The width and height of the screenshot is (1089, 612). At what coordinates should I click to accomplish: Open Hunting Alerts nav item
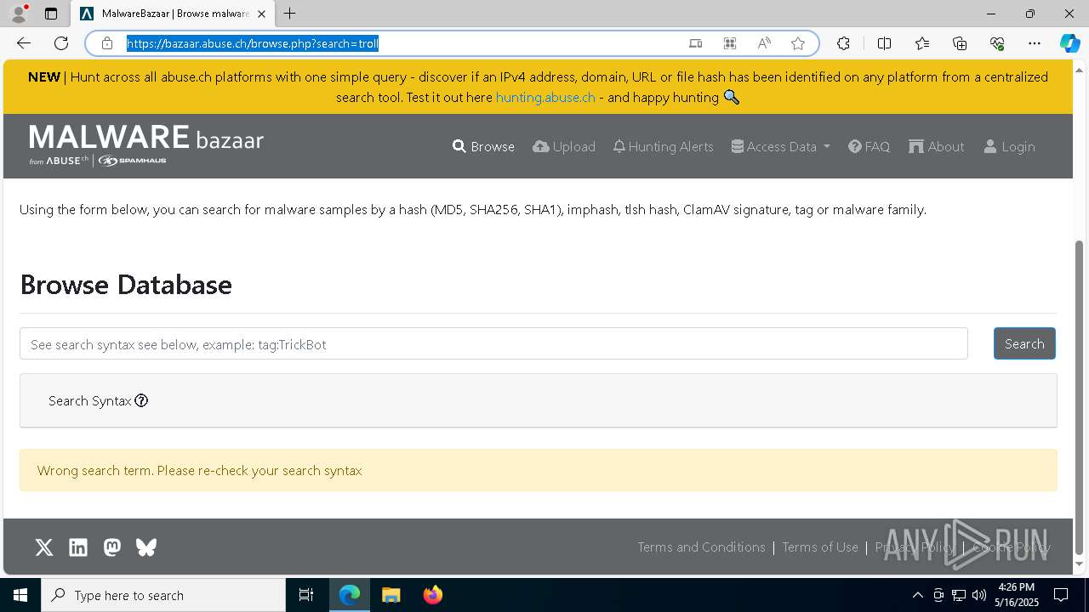click(x=663, y=147)
